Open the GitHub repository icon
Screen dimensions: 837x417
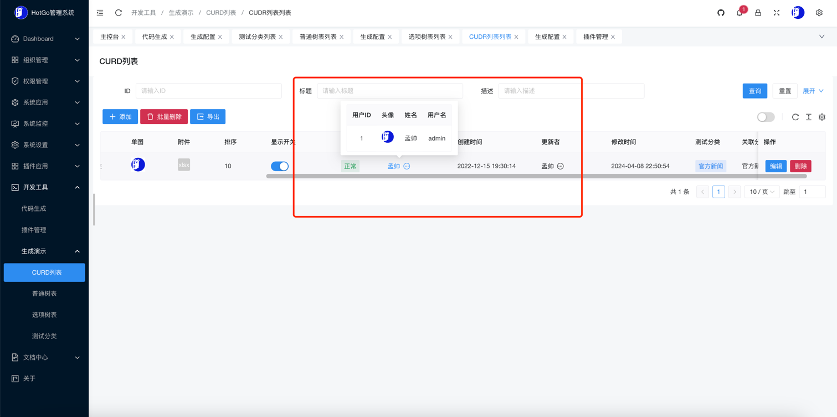pyautogui.click(x=721, y=13)
